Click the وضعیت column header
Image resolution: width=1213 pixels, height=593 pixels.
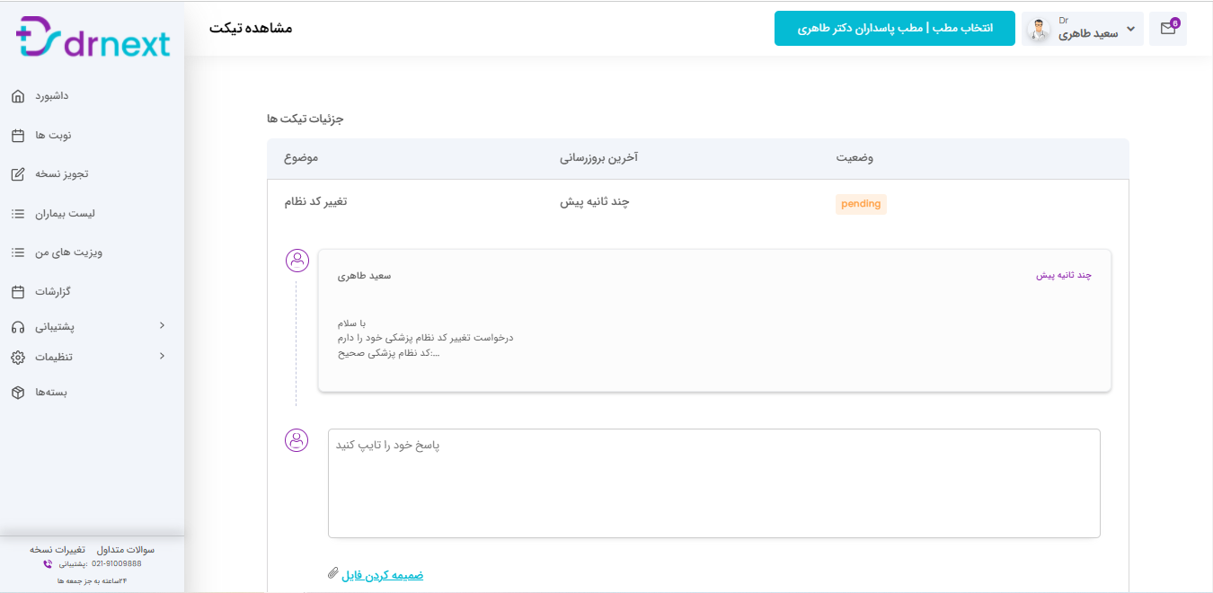pyautogui.click(x=854, y=158)
